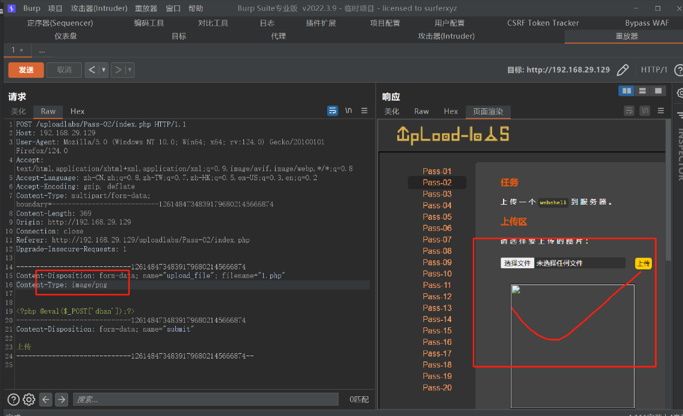Click the 取消 cancel button
Image resolution: width=683 pixels, height=416 pixels.
point(64,70)
